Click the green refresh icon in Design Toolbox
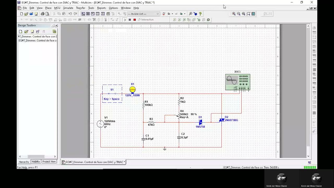This screenshot has height=188, width=334. pos(55,32)
